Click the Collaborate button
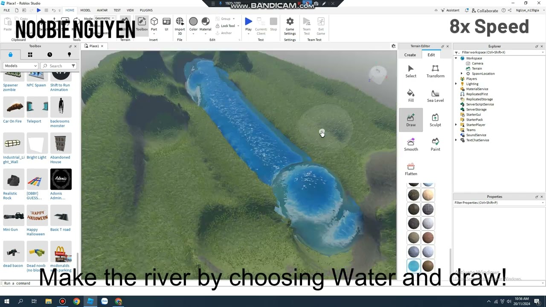The height and width of the screenshot is (307, 546). 484,11
